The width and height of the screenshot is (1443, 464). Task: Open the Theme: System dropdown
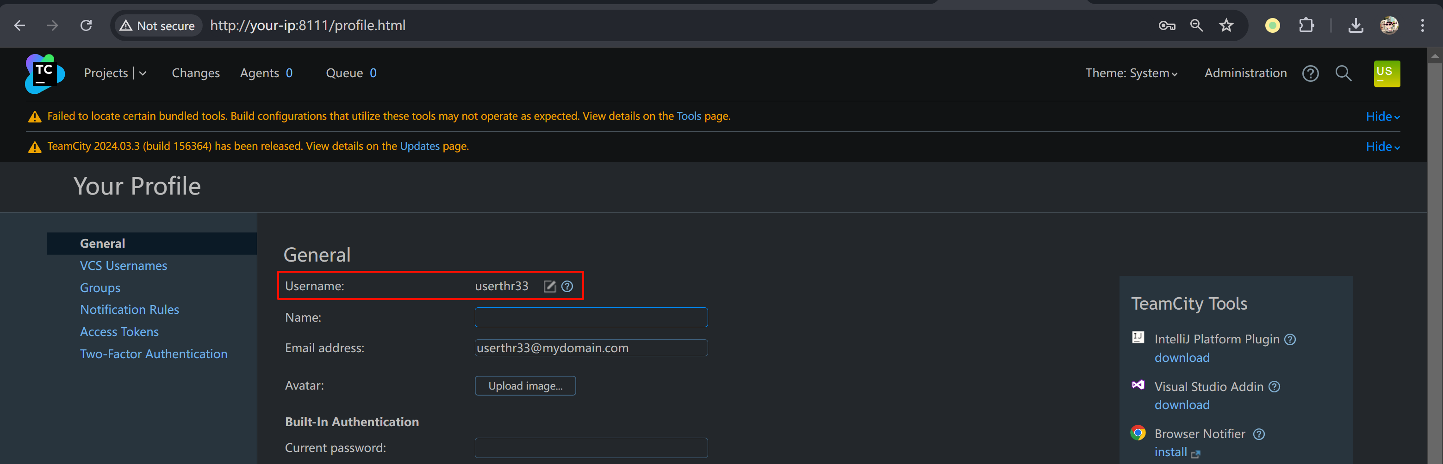1131,73
